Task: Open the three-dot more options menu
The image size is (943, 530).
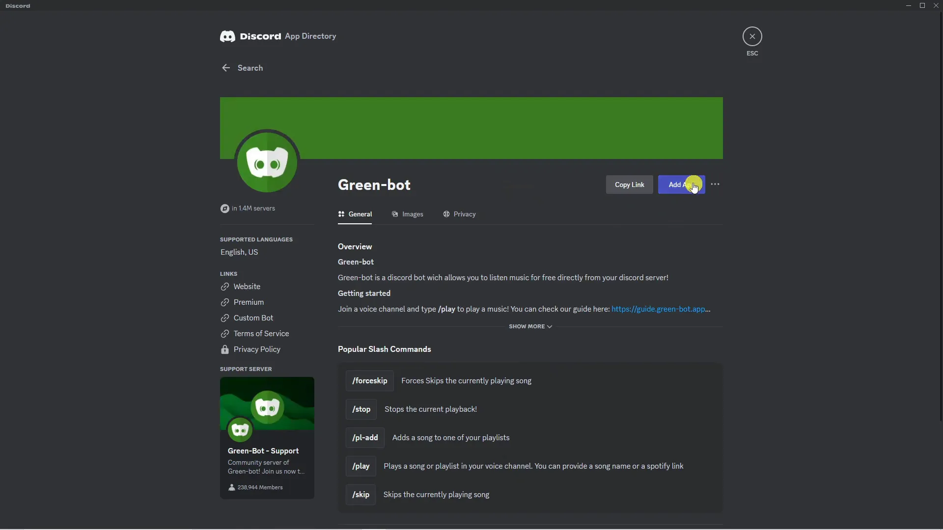Action: coord(715,185)
